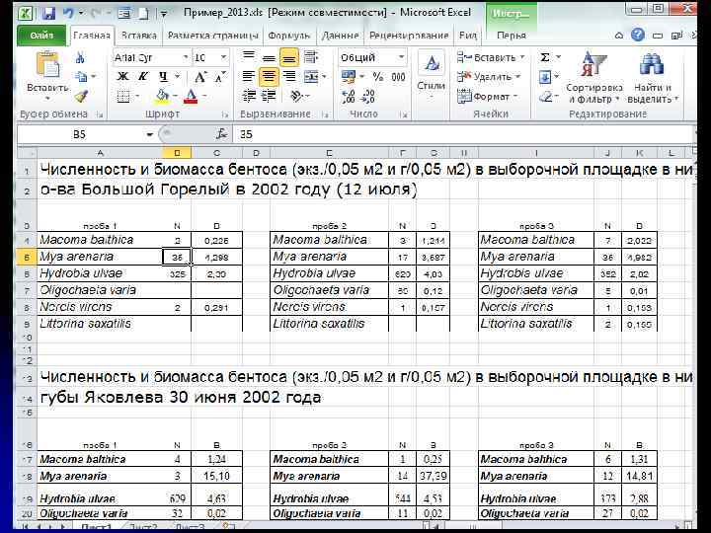Apply thousands separator 000 format

[398, 77]
